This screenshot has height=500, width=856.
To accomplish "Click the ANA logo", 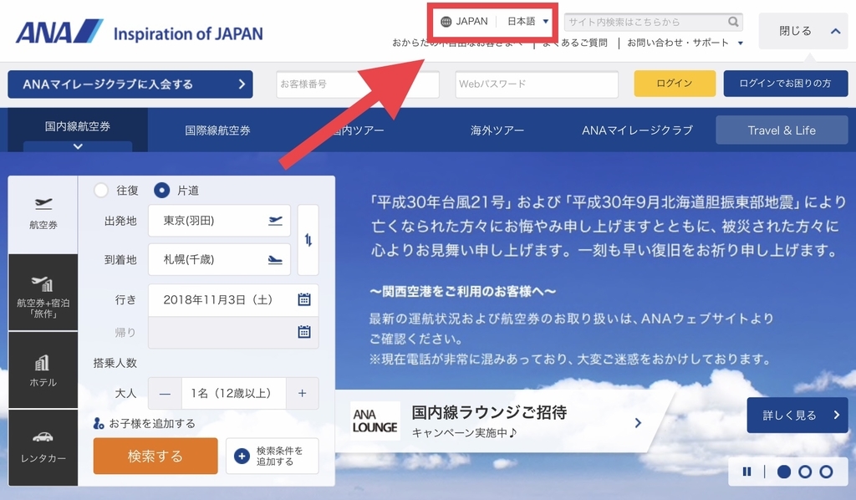I will point(59,32).
